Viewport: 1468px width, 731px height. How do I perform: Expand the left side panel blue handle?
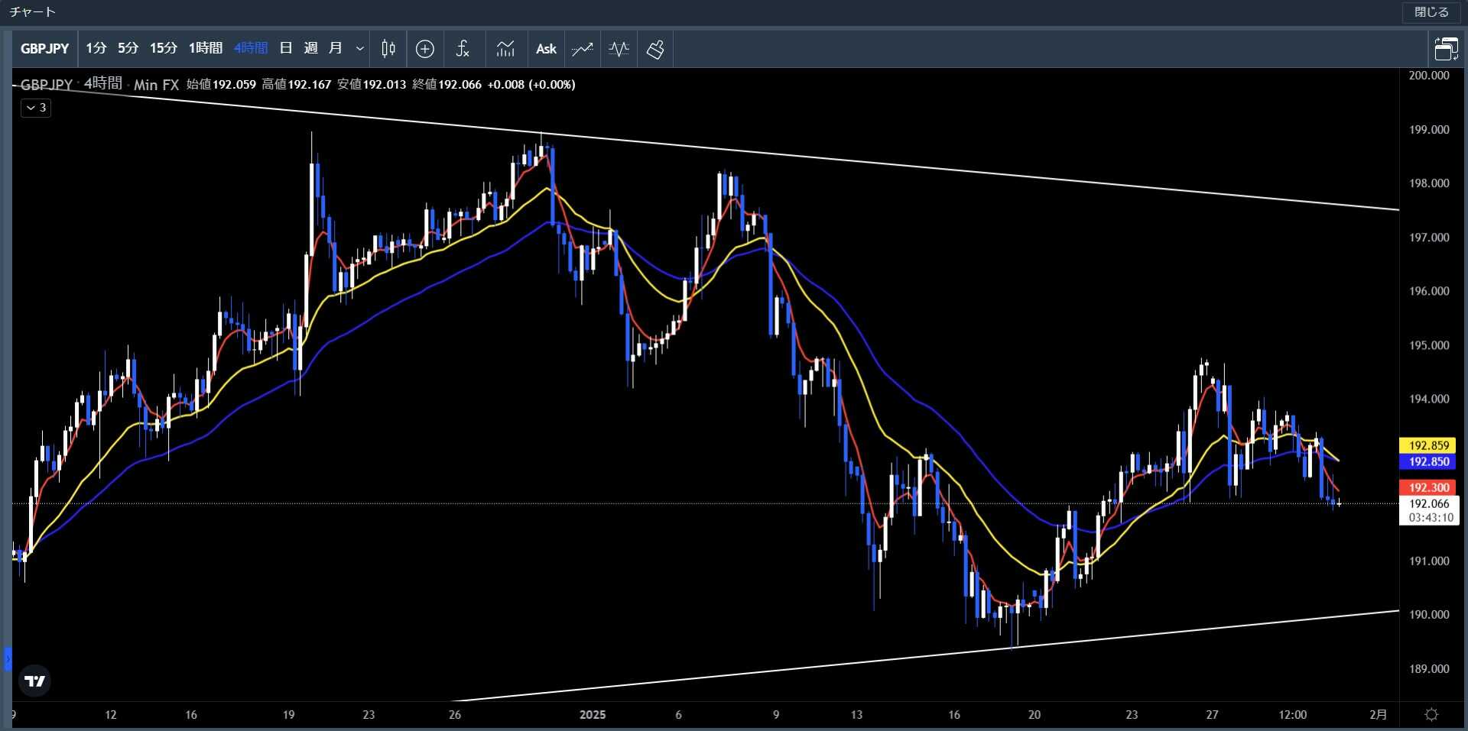(x=8, y=658)
